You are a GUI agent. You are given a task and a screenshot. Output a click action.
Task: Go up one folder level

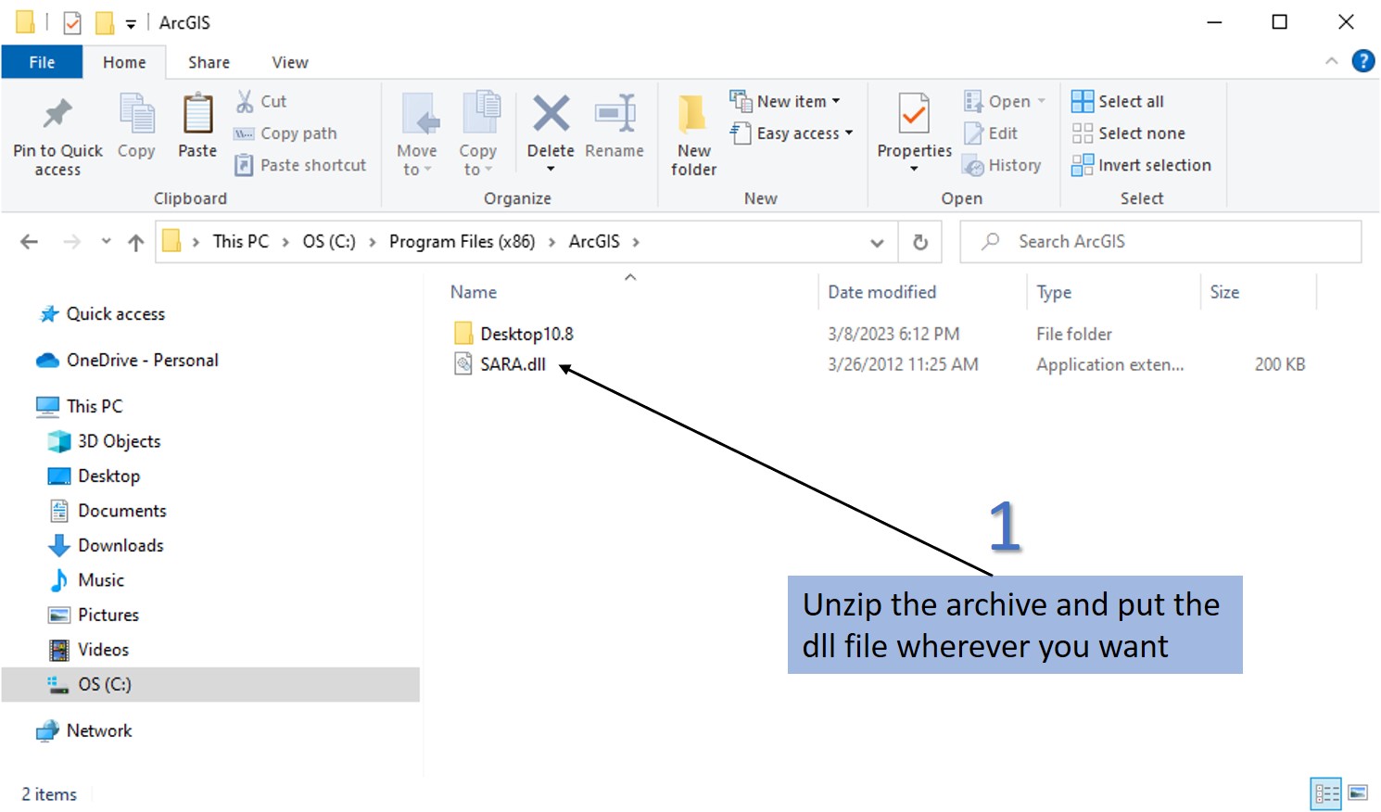[x=136, y=243]
